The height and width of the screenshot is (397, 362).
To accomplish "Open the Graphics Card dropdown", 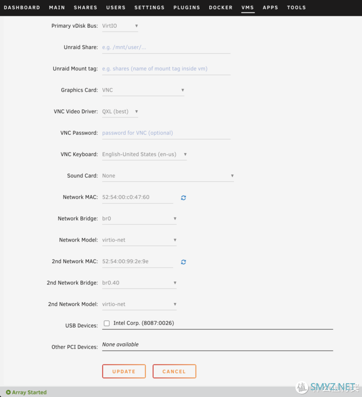I will [143, 91].
